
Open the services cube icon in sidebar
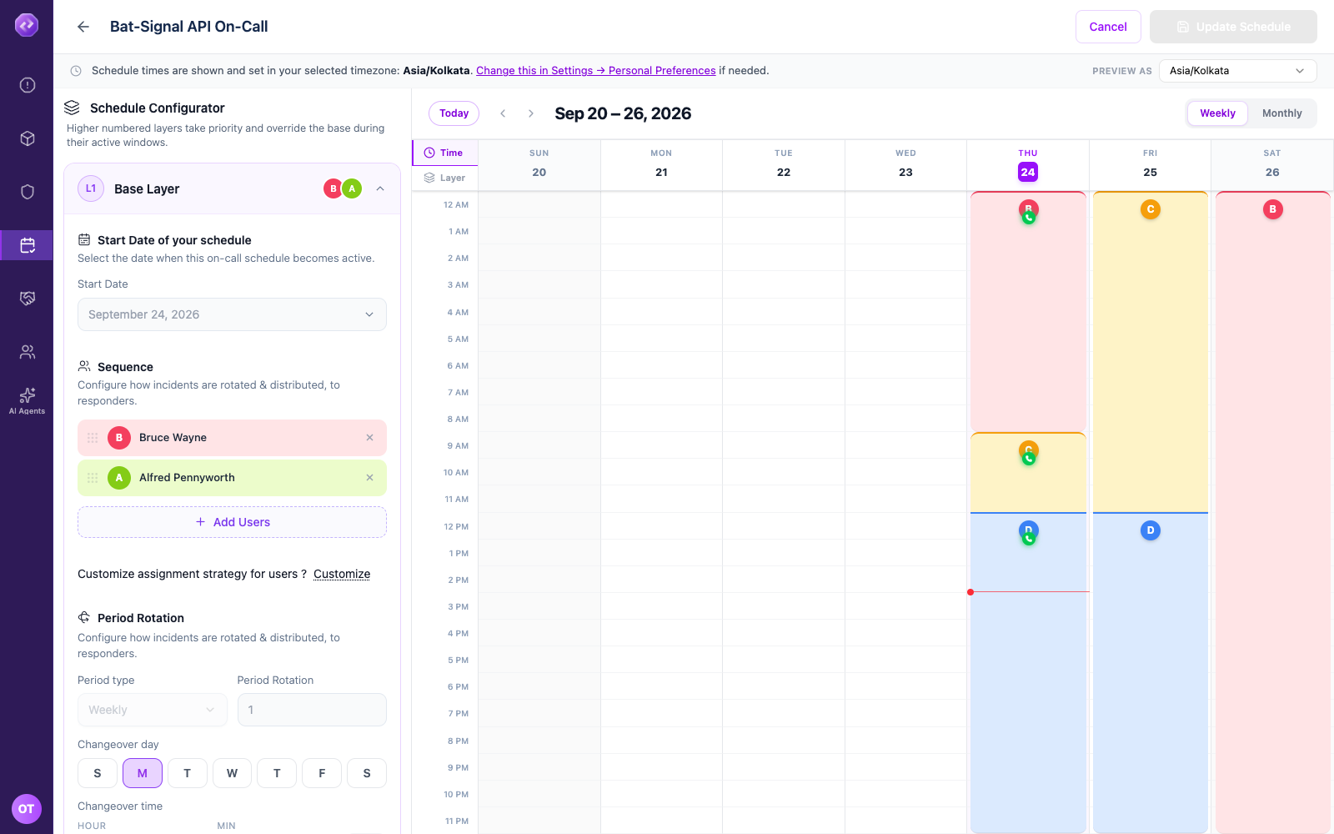pos(28,138)
